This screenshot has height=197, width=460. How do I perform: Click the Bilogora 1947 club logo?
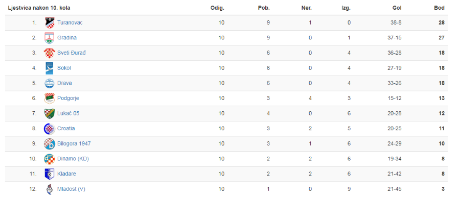click(49, 143)
